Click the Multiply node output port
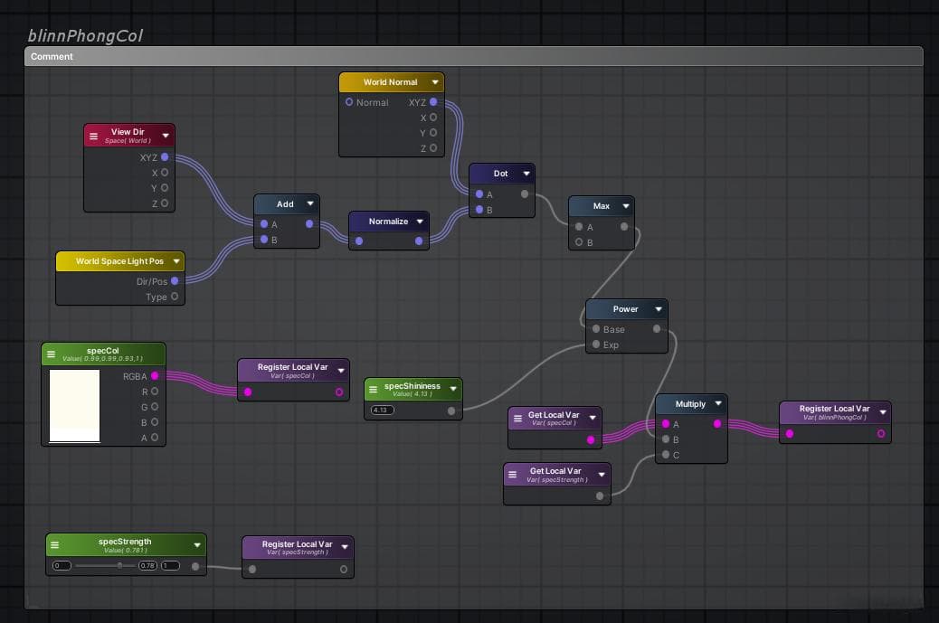The image size is (939, 623). (x=717, y=424)
